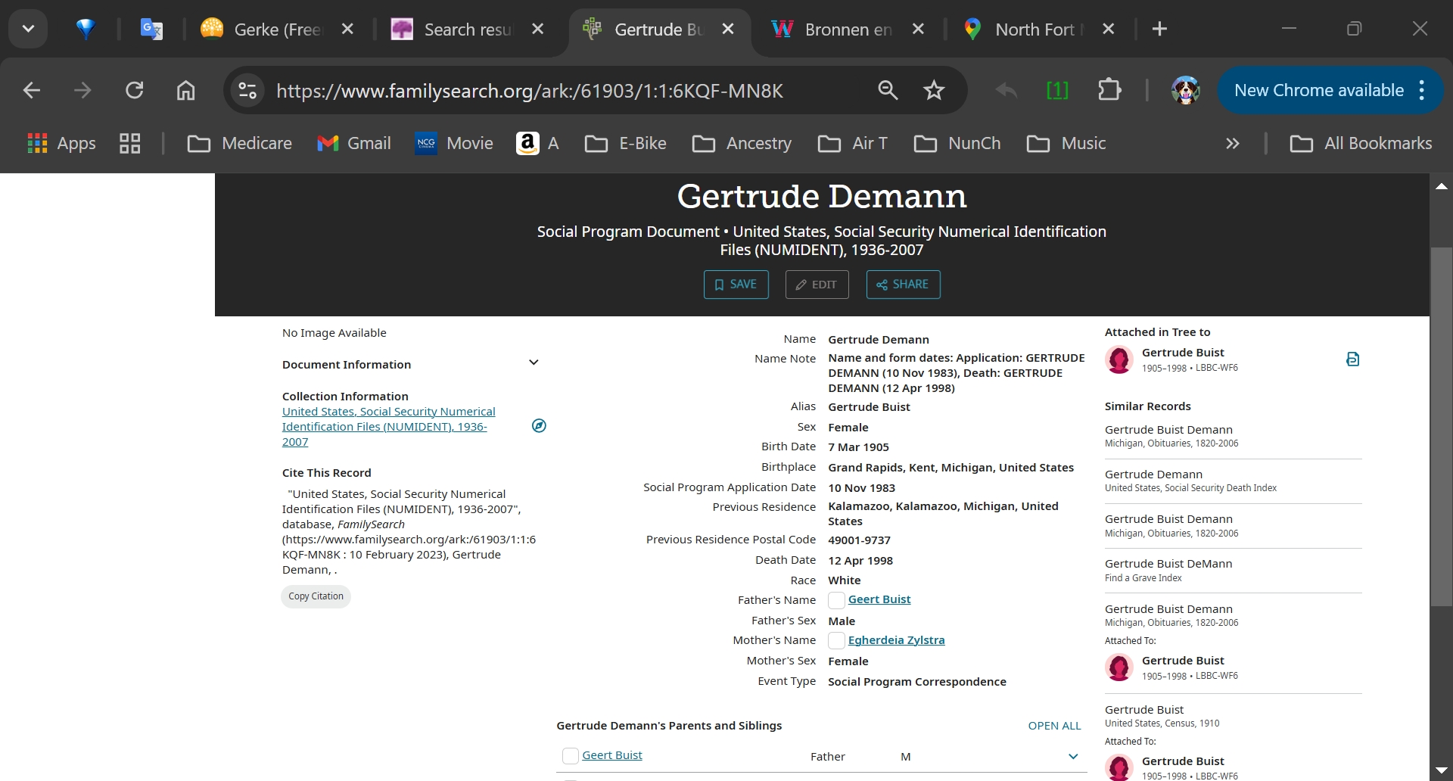Click the green [1] extension icon
This screenshot has height=781, width=1453.
[1057, 90]
